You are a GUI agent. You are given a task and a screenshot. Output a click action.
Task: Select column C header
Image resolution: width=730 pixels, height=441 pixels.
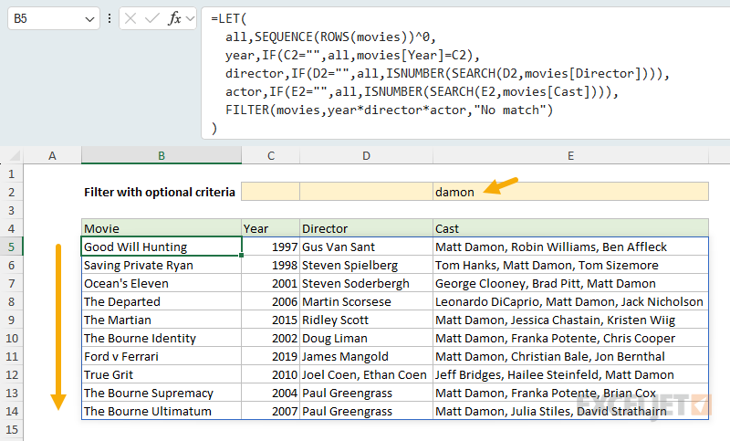270,155
